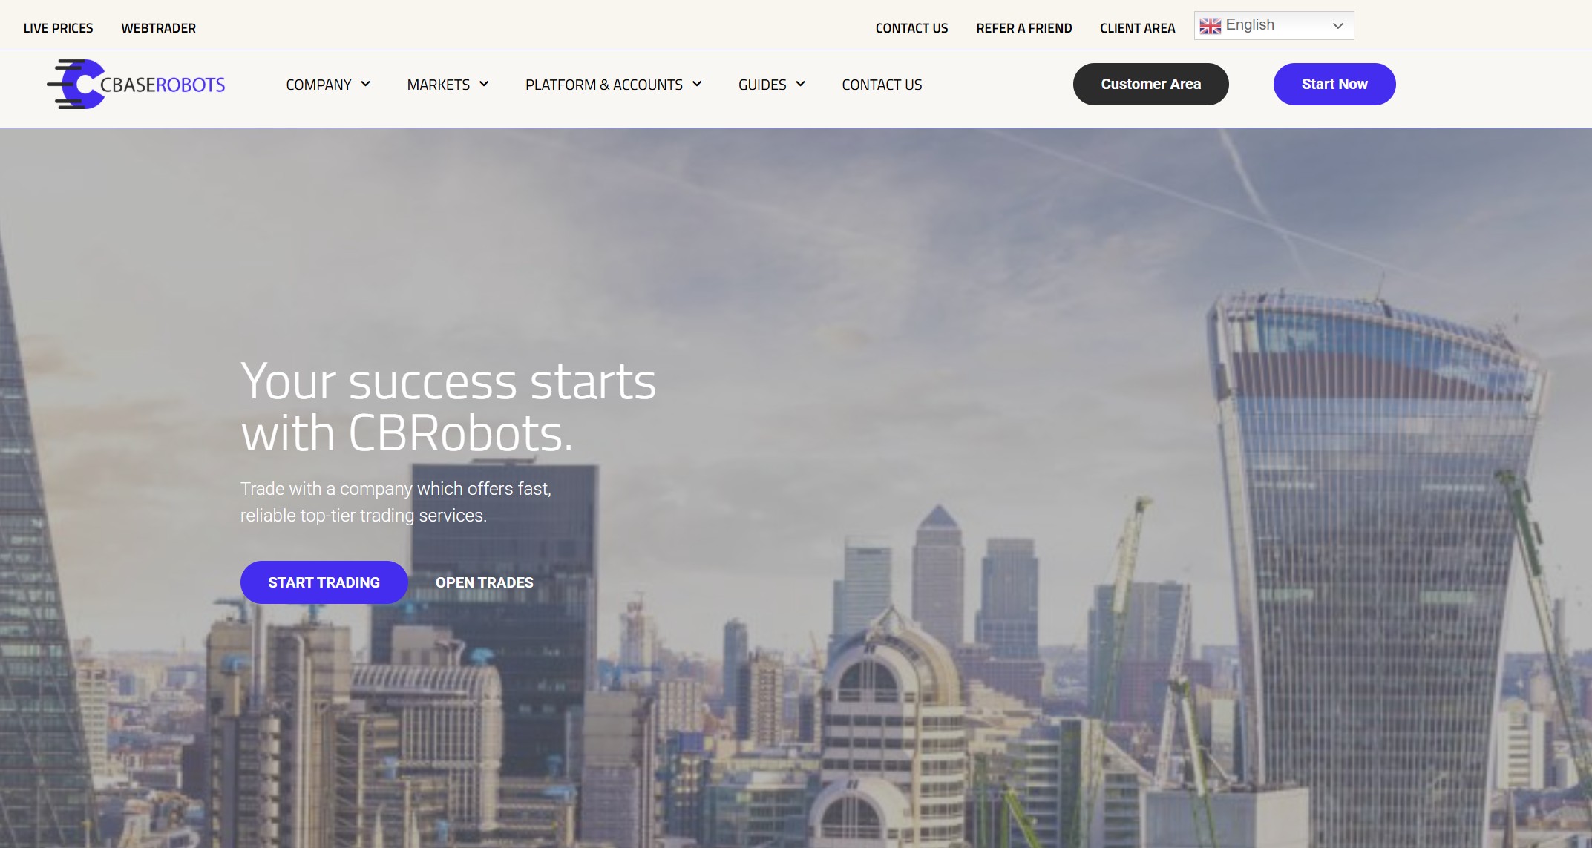Open the Refer a Friend link
1592x848 pixels.
[x=1024, y=28]
